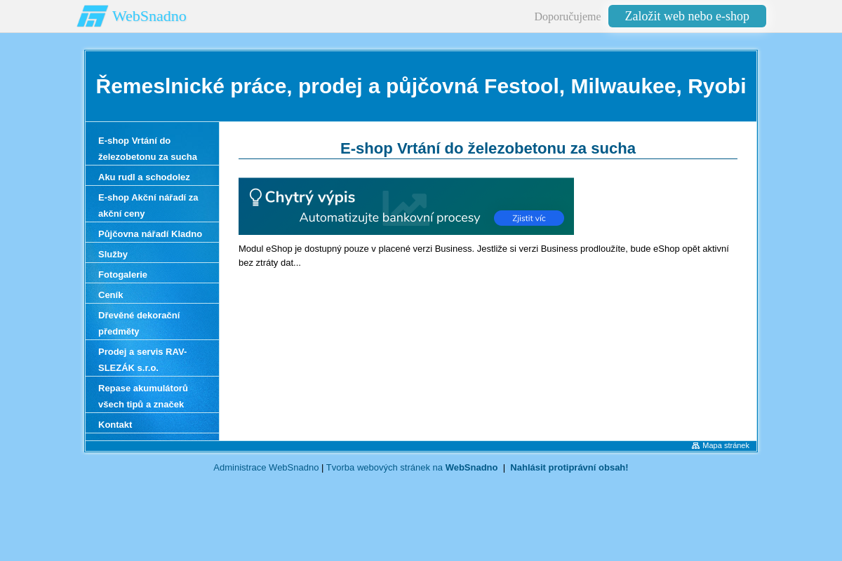
Task: Click Nahlásit protiprávní obsah! link
Action: point(569,467)
